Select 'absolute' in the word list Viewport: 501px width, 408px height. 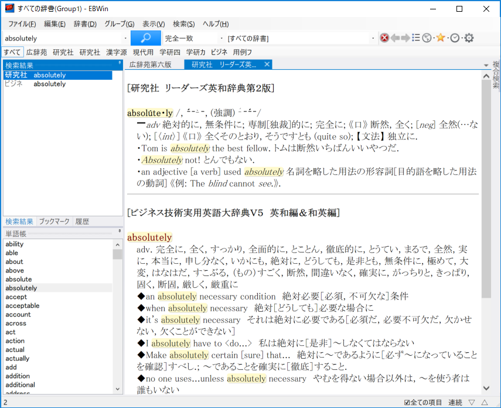click(59, 279)
